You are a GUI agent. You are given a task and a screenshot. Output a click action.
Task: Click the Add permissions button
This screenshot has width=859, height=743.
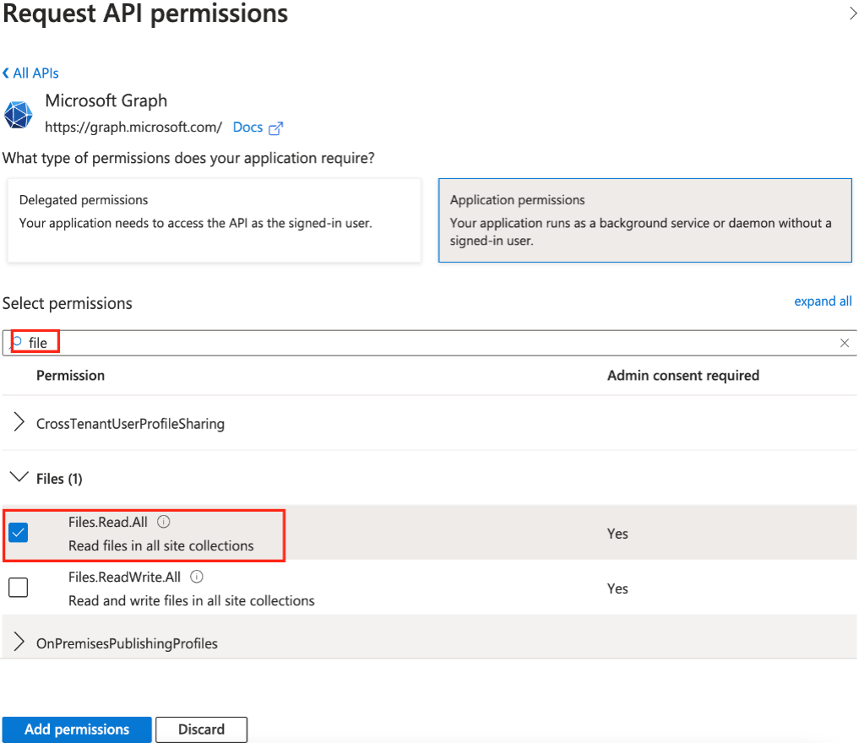tap(77, 729)
